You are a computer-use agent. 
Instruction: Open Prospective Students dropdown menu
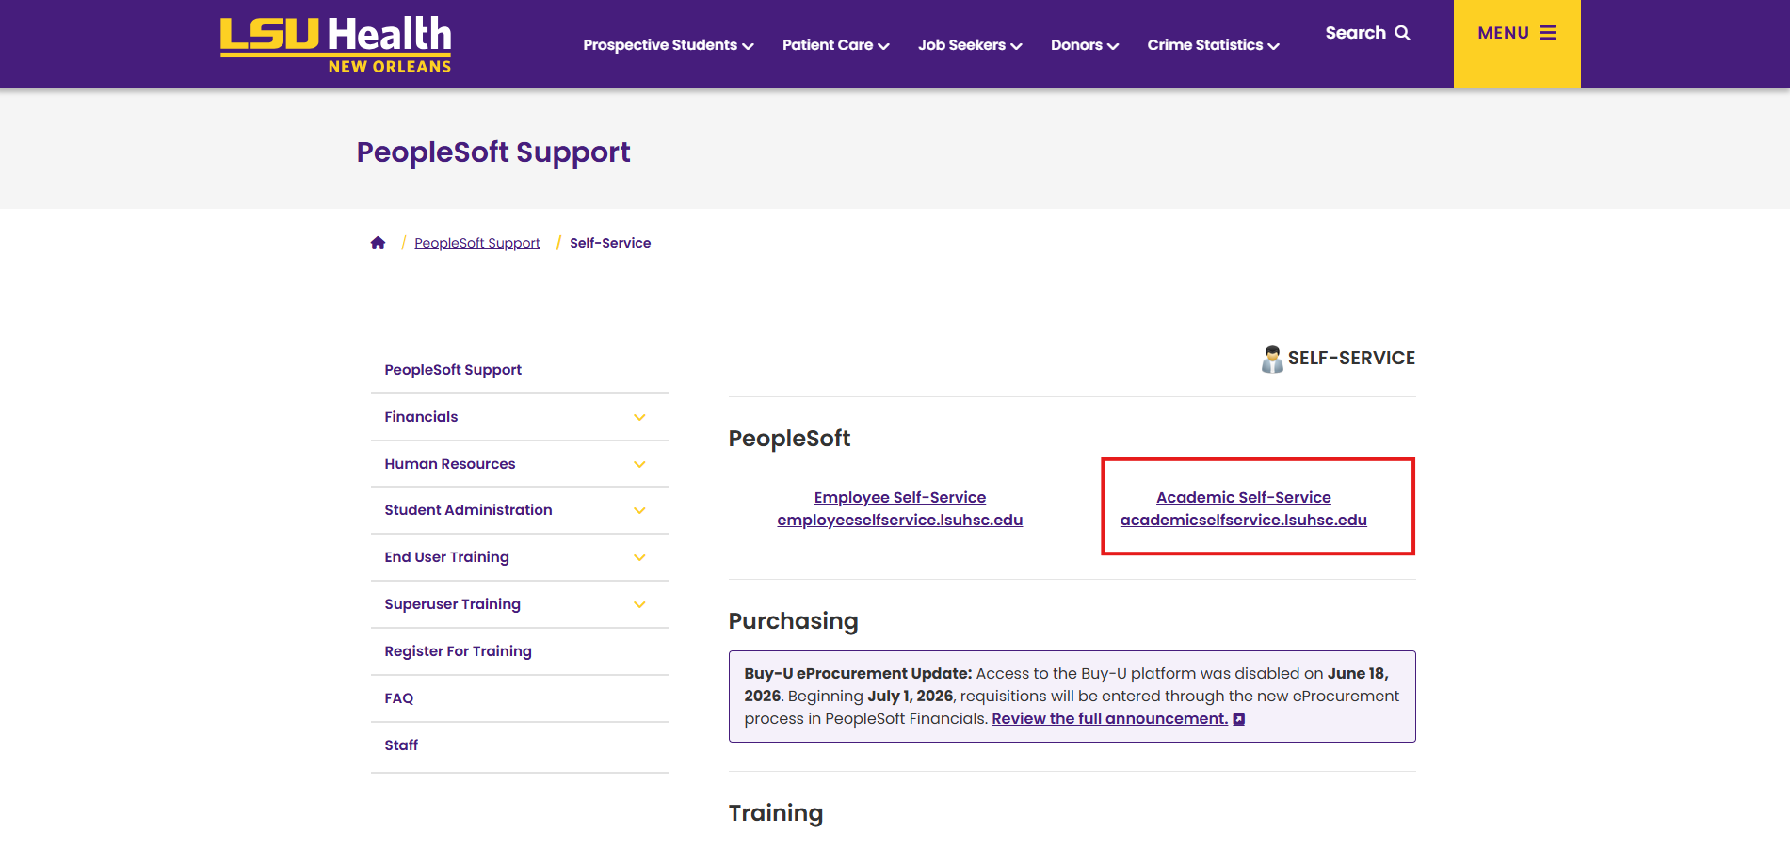point(669,45)
